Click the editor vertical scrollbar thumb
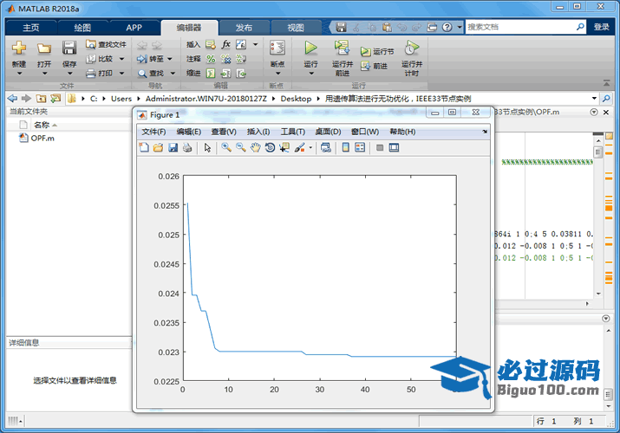The width and height of the screenshot is (620, 433). (x=597, y=152)
